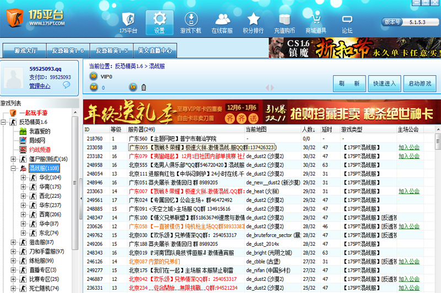Open 在线客服 support icon

(x=222, y=19)
